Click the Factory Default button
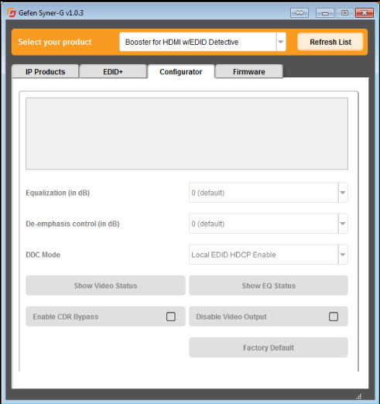The image size is (380, 404). coord(269,348)
